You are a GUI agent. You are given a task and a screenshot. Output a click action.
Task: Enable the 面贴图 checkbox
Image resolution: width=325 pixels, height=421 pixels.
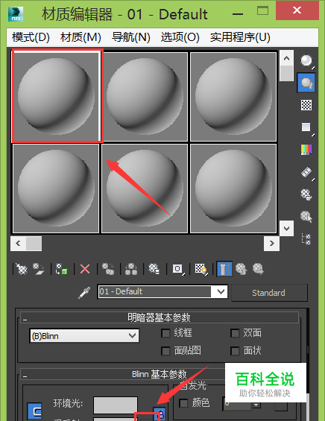pyautogui.click(x=165, y=351)
